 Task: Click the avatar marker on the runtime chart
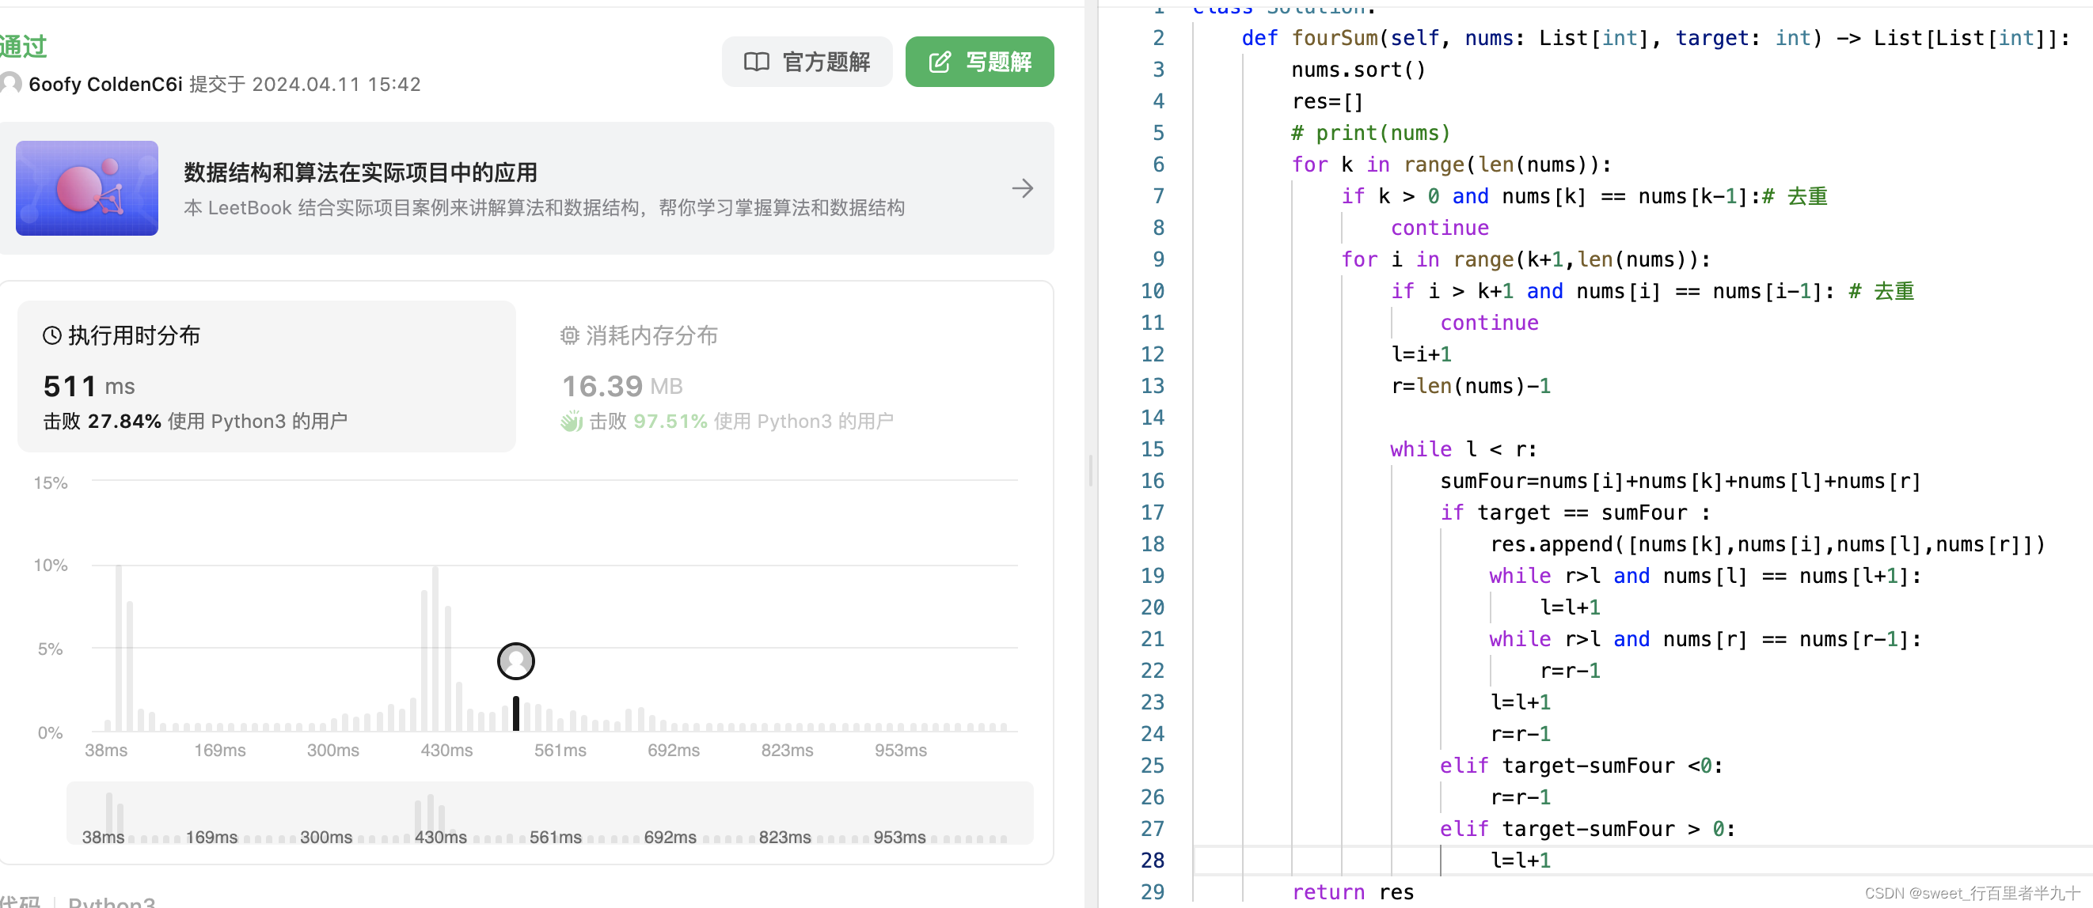(516, 661)
